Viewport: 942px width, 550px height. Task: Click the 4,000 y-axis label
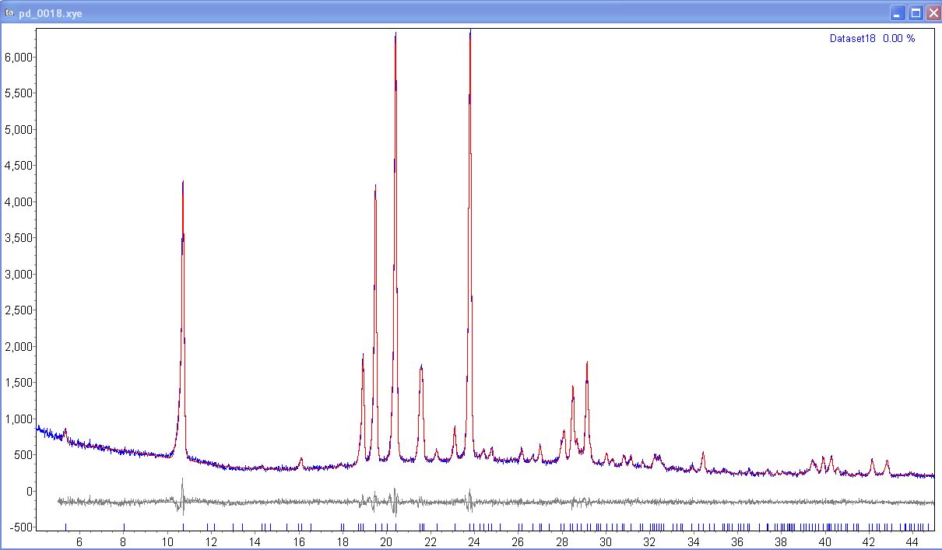19,201
